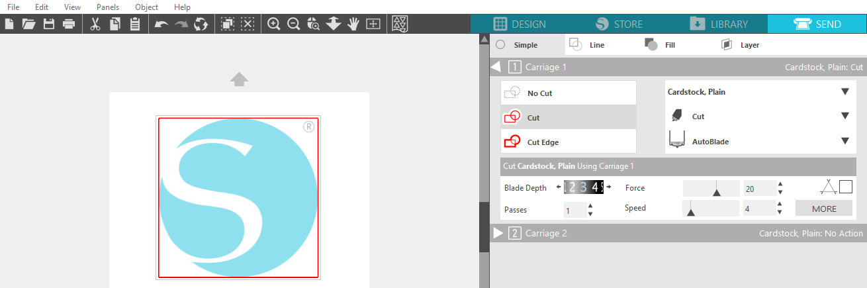Click the Blade Depth dial
Screen dimensions: 867x288
click(584, 187)
